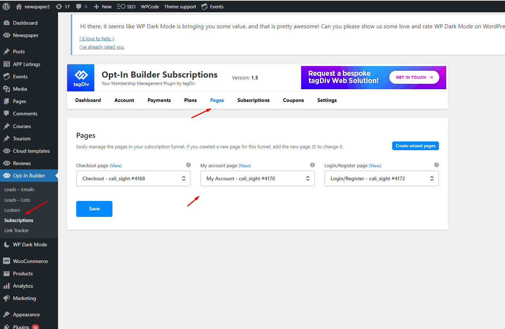Click the Tourism pin icon in sidebar
The height and width of the screenshot is (329, 505).
7,139
